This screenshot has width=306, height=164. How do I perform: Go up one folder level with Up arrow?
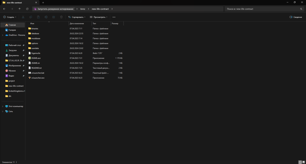(20, 9)
